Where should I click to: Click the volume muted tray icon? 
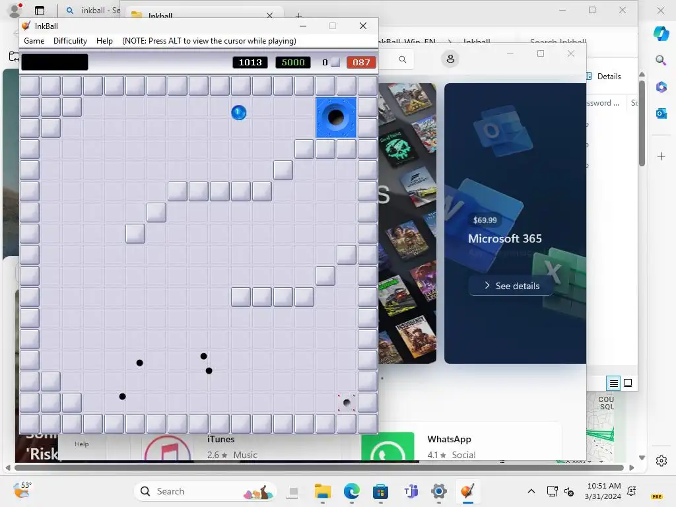[569, 491]
